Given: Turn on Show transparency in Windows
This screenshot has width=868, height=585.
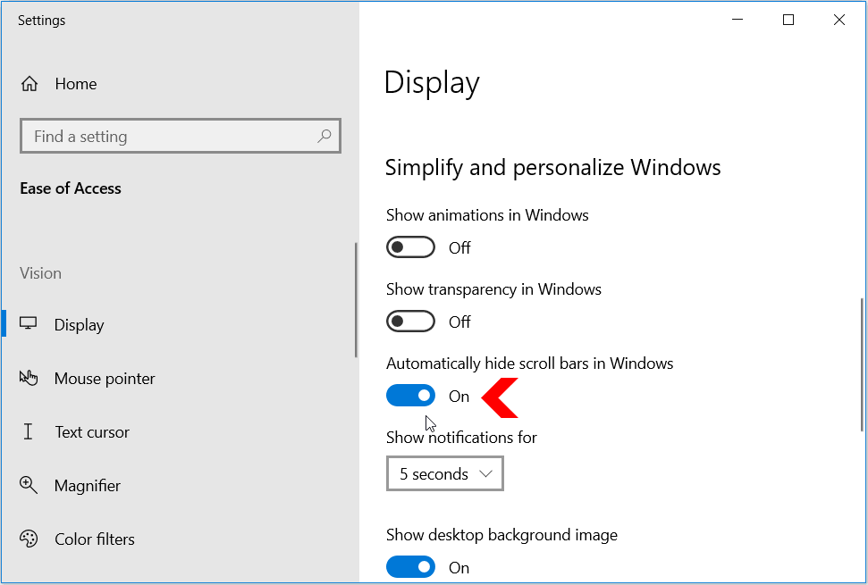Looking at the screenshot, I should [410, 322].
